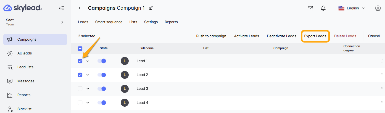Edit campaign name with pencil icon
385x113 pixels.
click(x=151, y=8)
